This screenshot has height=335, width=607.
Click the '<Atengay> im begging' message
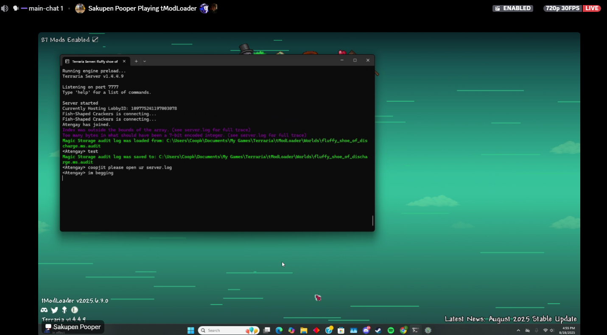coord(88,173)
